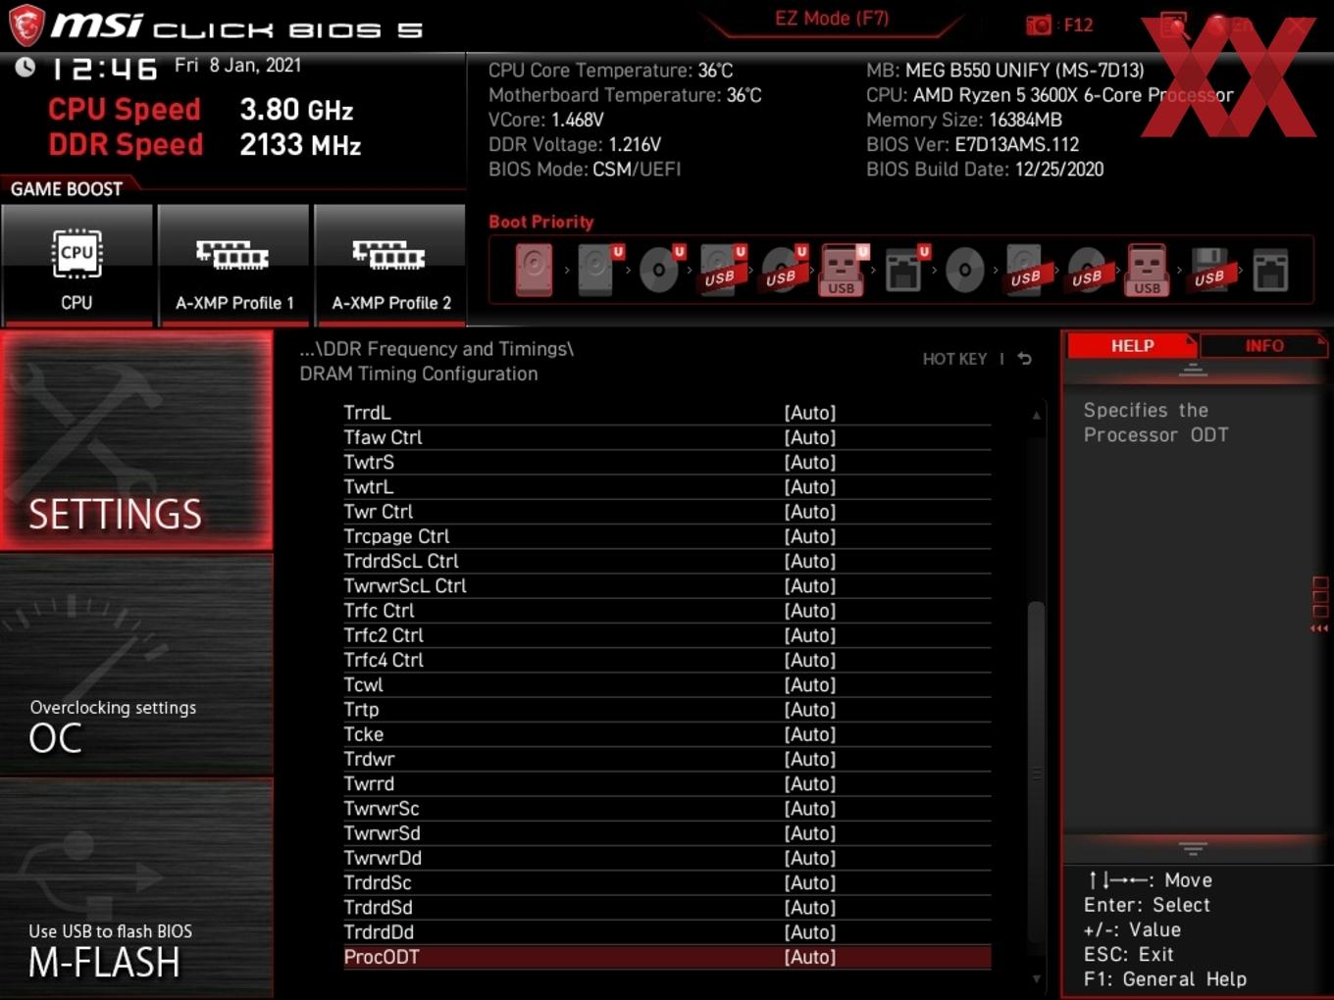Click the HOT KEY button
This screenshot has width=1334, height=1000.
[x=954, y=359]
